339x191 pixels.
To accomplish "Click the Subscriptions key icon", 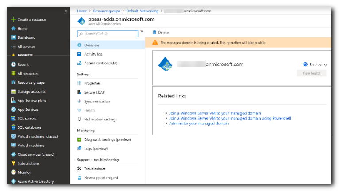I will pos(13,163).
